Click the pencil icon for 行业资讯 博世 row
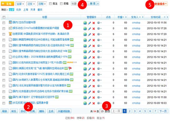The image size is (170, 121). 90,57
